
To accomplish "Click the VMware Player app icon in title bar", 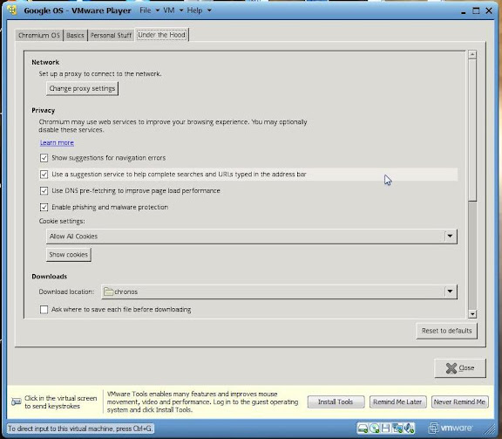I will pos(12,10).
